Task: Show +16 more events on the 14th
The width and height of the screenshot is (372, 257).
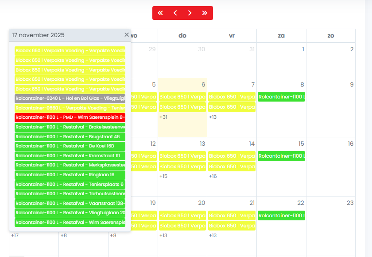Action: pos(213,176)
